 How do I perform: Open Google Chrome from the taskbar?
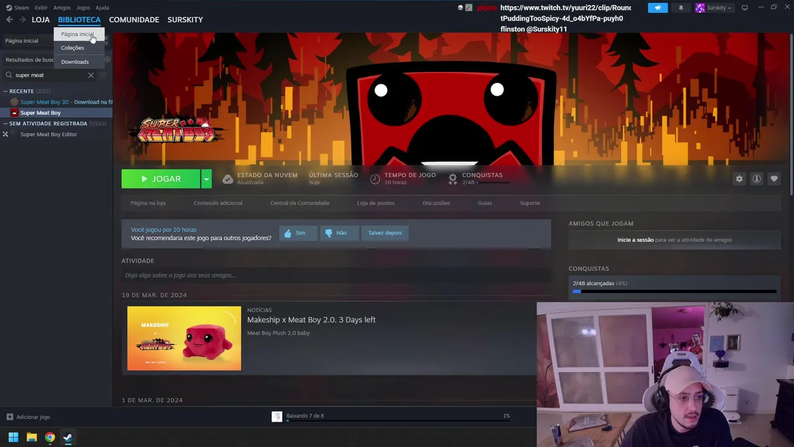coord(50,438)
